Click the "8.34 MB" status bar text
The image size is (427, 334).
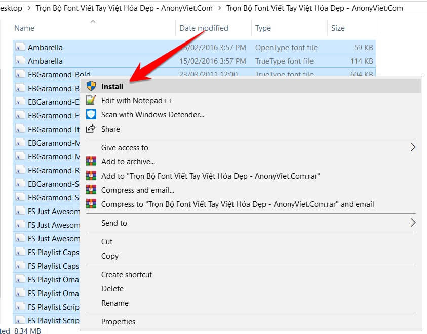tap(27, 331)
